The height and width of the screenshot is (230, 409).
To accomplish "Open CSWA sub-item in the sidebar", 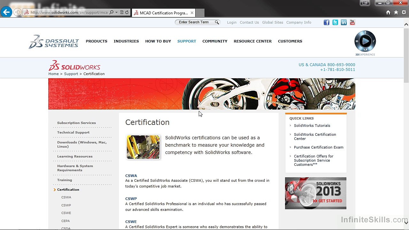I will 66,197.
